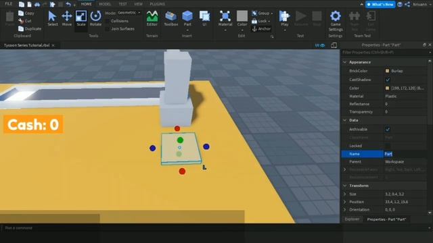Open the Toolbox
The image size is (433, 243).
click(171, 18)
